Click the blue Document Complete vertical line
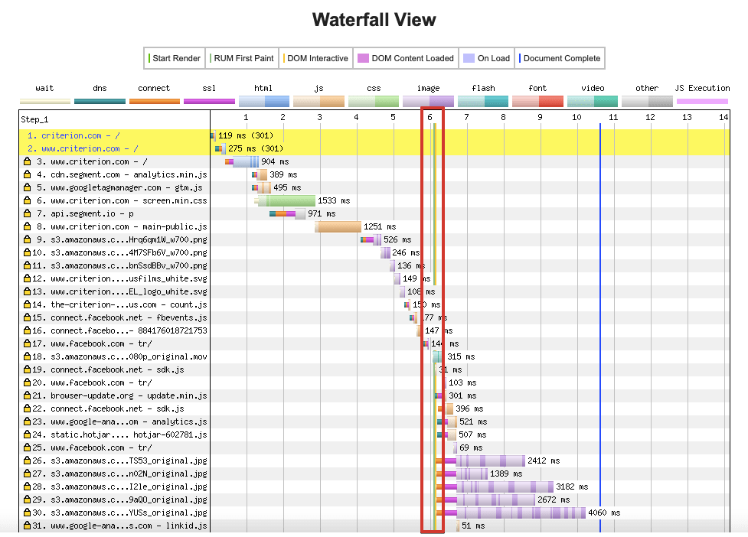The width and height of the screenshot is (748, 537). (600, 328)
